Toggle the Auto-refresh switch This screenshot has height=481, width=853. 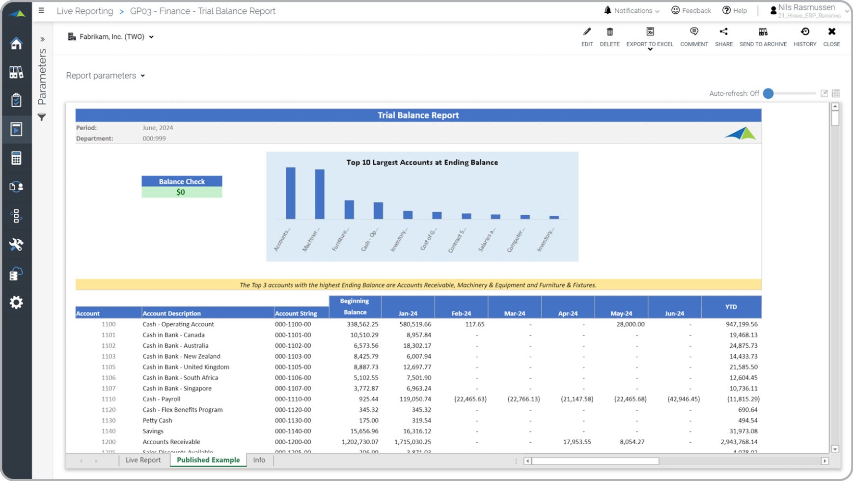click(x=769, y=93)
